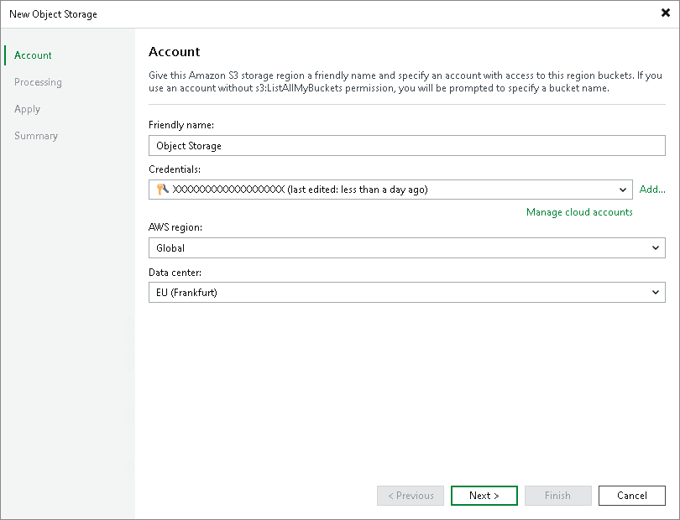Click the key icon in Credentials field
Image resolution: width=680 pixels, height=520 pixels.
click(x=162, y=189)
